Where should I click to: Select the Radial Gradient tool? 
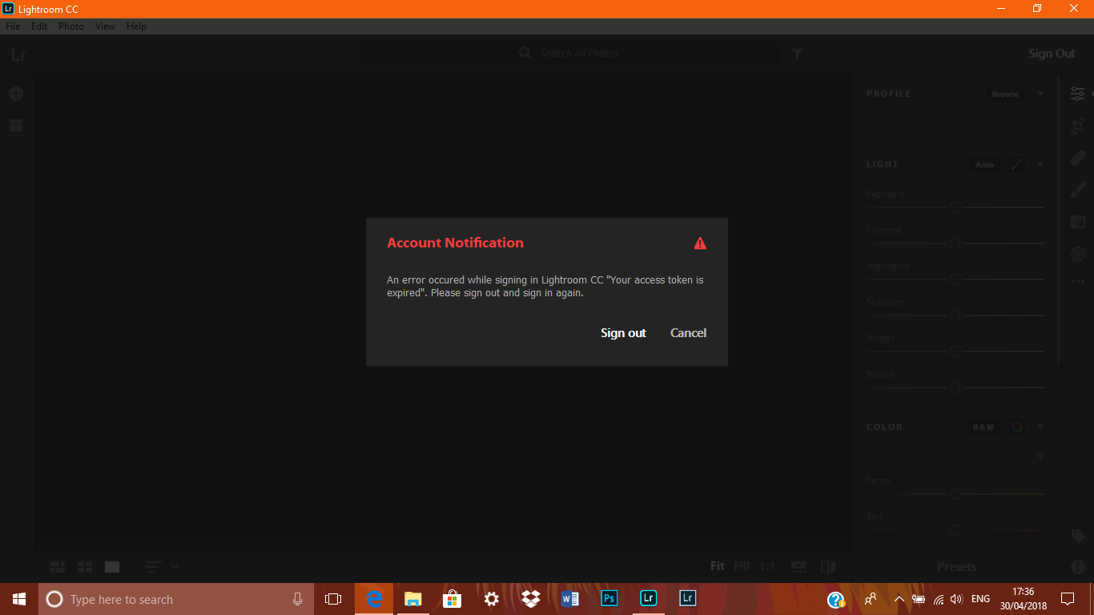coord(1078,254)
